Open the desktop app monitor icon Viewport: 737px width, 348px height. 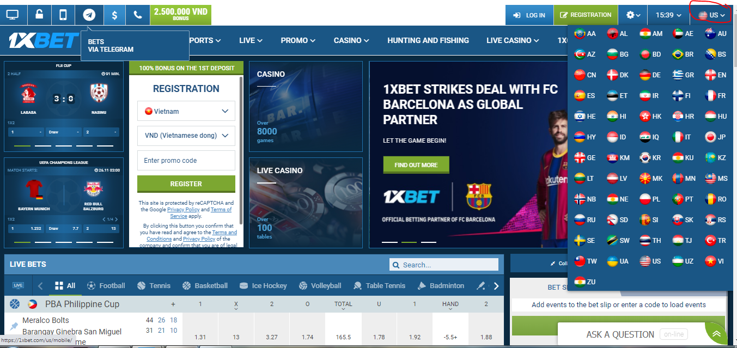tap(13, 15)
